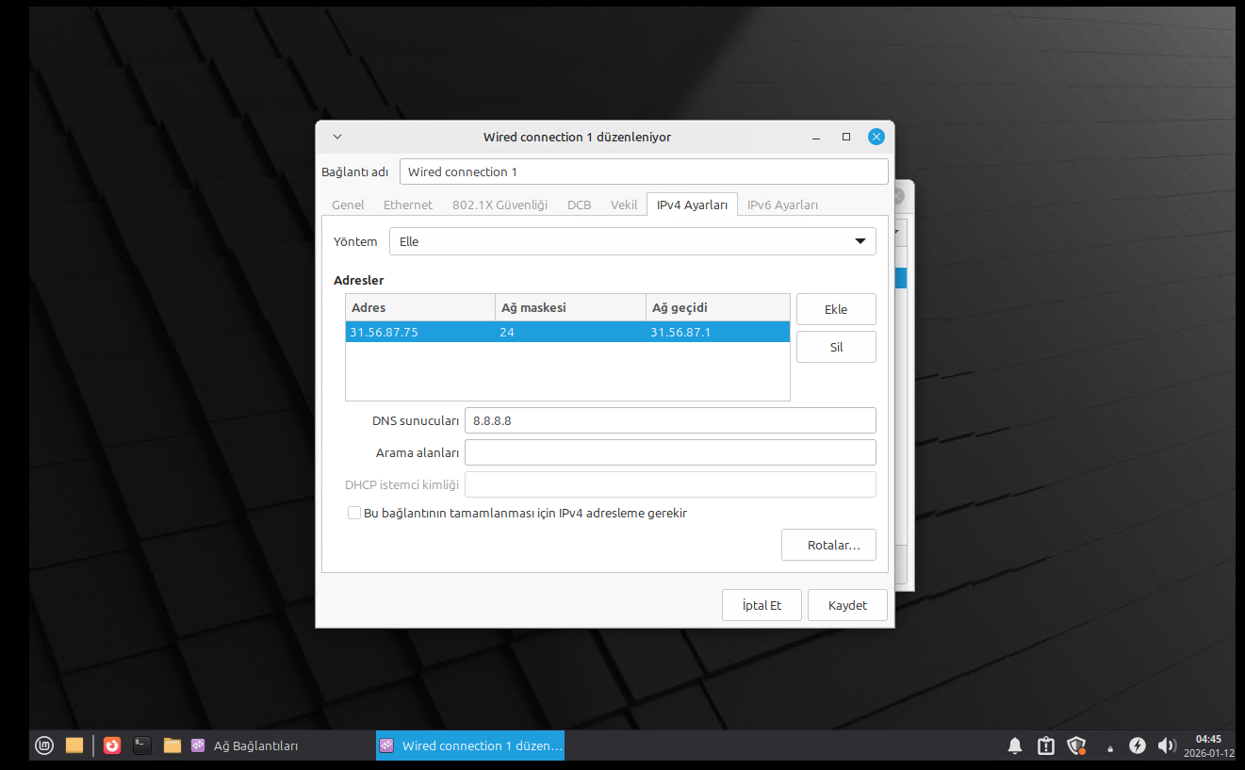The height and width of the screenshot is (770, 1245).
Task: Select the address cell 31.56.87.75
Action: [x=420, y=332]
